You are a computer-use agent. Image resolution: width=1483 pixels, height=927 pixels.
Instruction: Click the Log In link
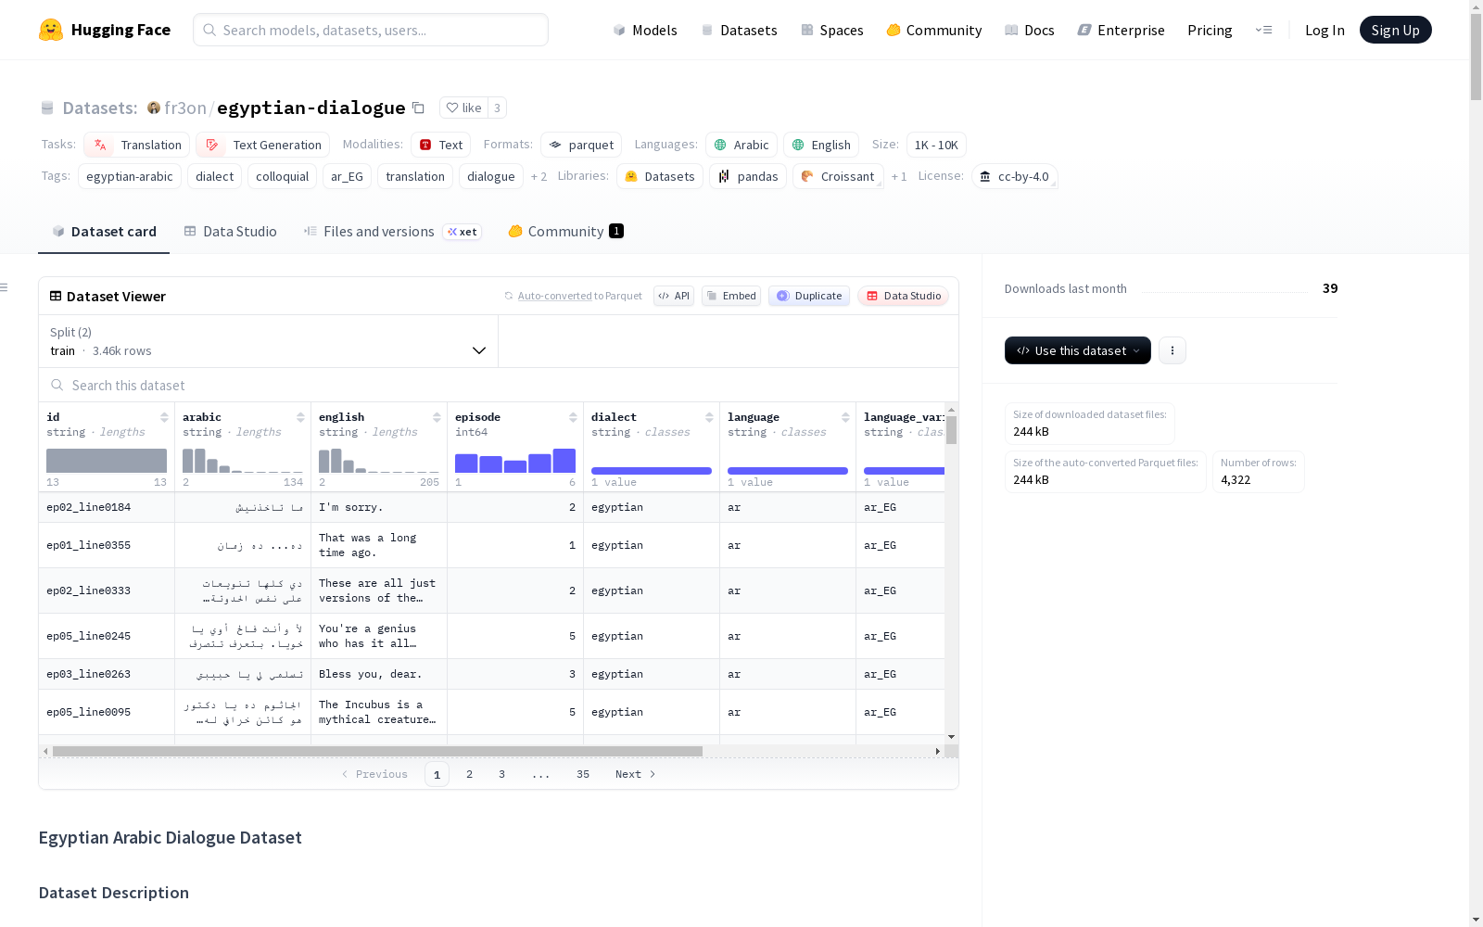click(1325, 30)
